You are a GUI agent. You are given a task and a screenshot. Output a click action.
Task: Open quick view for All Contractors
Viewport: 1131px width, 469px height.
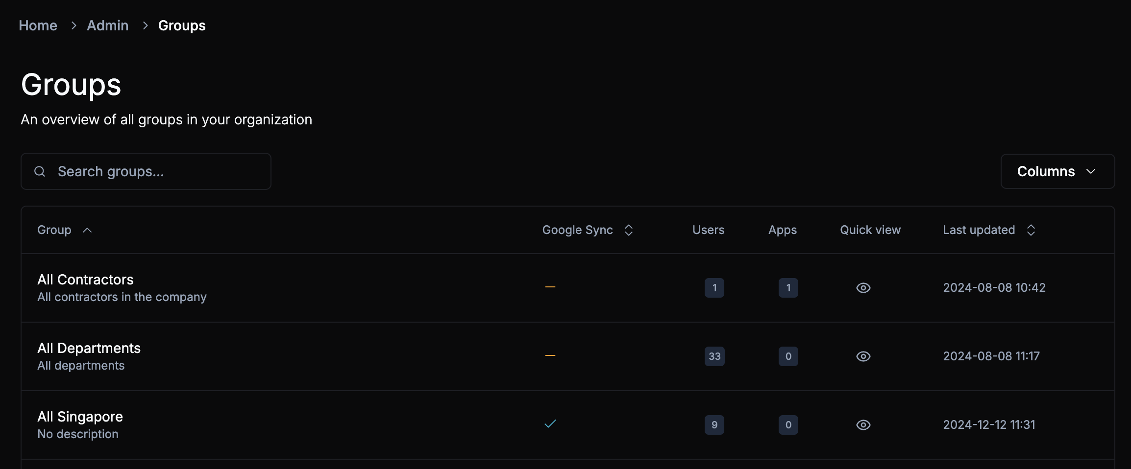(863, 288)
